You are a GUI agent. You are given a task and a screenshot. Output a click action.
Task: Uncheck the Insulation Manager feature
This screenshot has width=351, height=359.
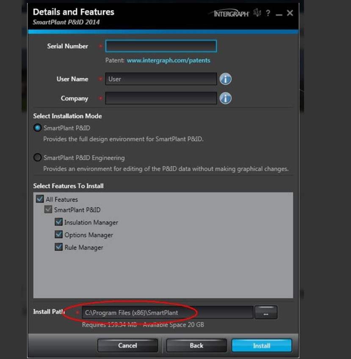click(58, 222)
